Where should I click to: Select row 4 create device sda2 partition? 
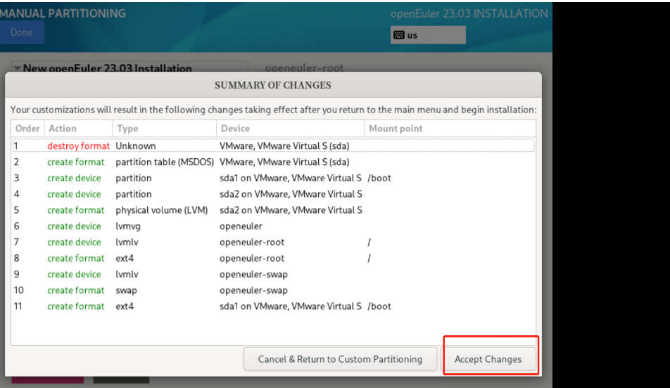(x=273, y=194)
